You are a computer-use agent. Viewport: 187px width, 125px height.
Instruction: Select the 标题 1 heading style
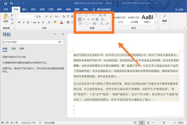pos(148,19)
